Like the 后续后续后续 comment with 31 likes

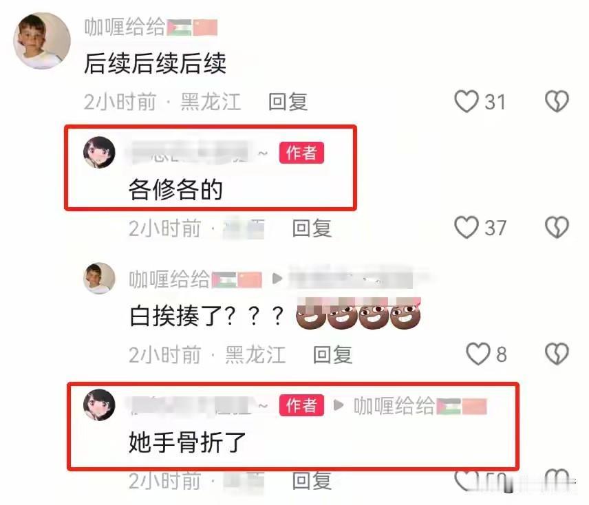point(467,101)
